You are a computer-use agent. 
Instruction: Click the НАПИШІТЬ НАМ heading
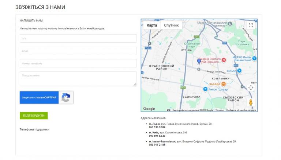pyautogui.click(x=31, y=20)
